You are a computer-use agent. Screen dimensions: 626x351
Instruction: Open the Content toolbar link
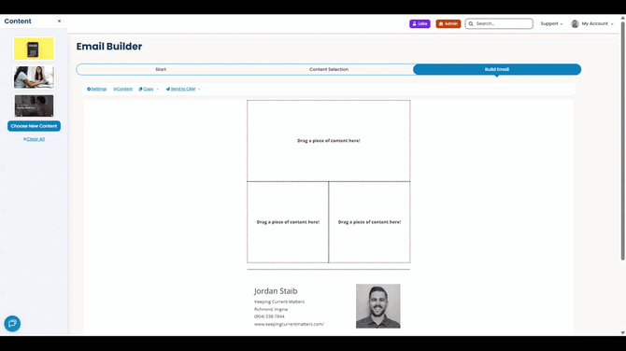coord(122,89)
